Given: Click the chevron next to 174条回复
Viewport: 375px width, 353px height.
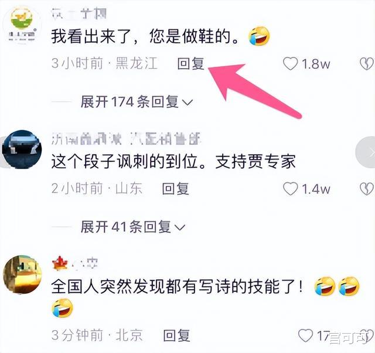Looking at the screenshot, I should (x=187, y=103).
